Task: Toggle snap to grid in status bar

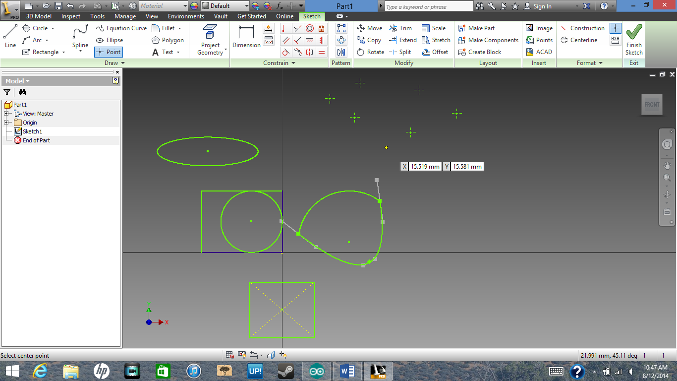Action: [230, 355]
